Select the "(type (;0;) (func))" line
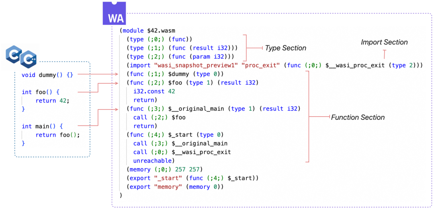 pos(160,39)
